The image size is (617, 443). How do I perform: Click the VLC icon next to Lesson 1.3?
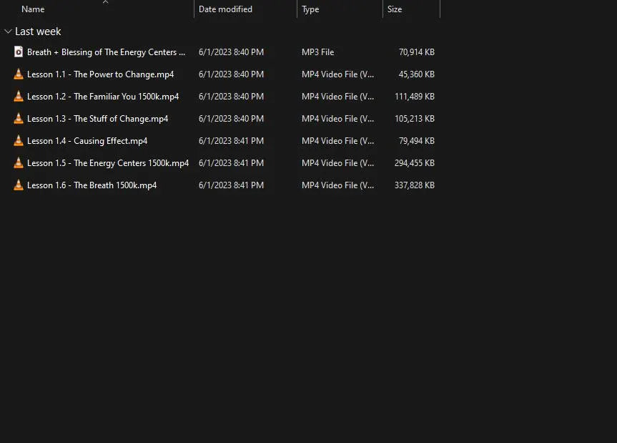click(x=19, y=118)
